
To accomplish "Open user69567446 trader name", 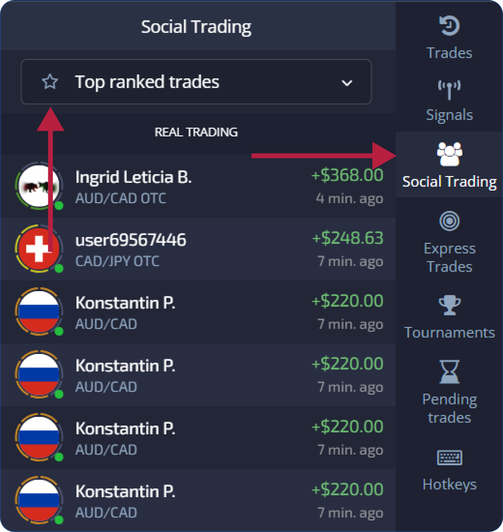I will (131, 240).
